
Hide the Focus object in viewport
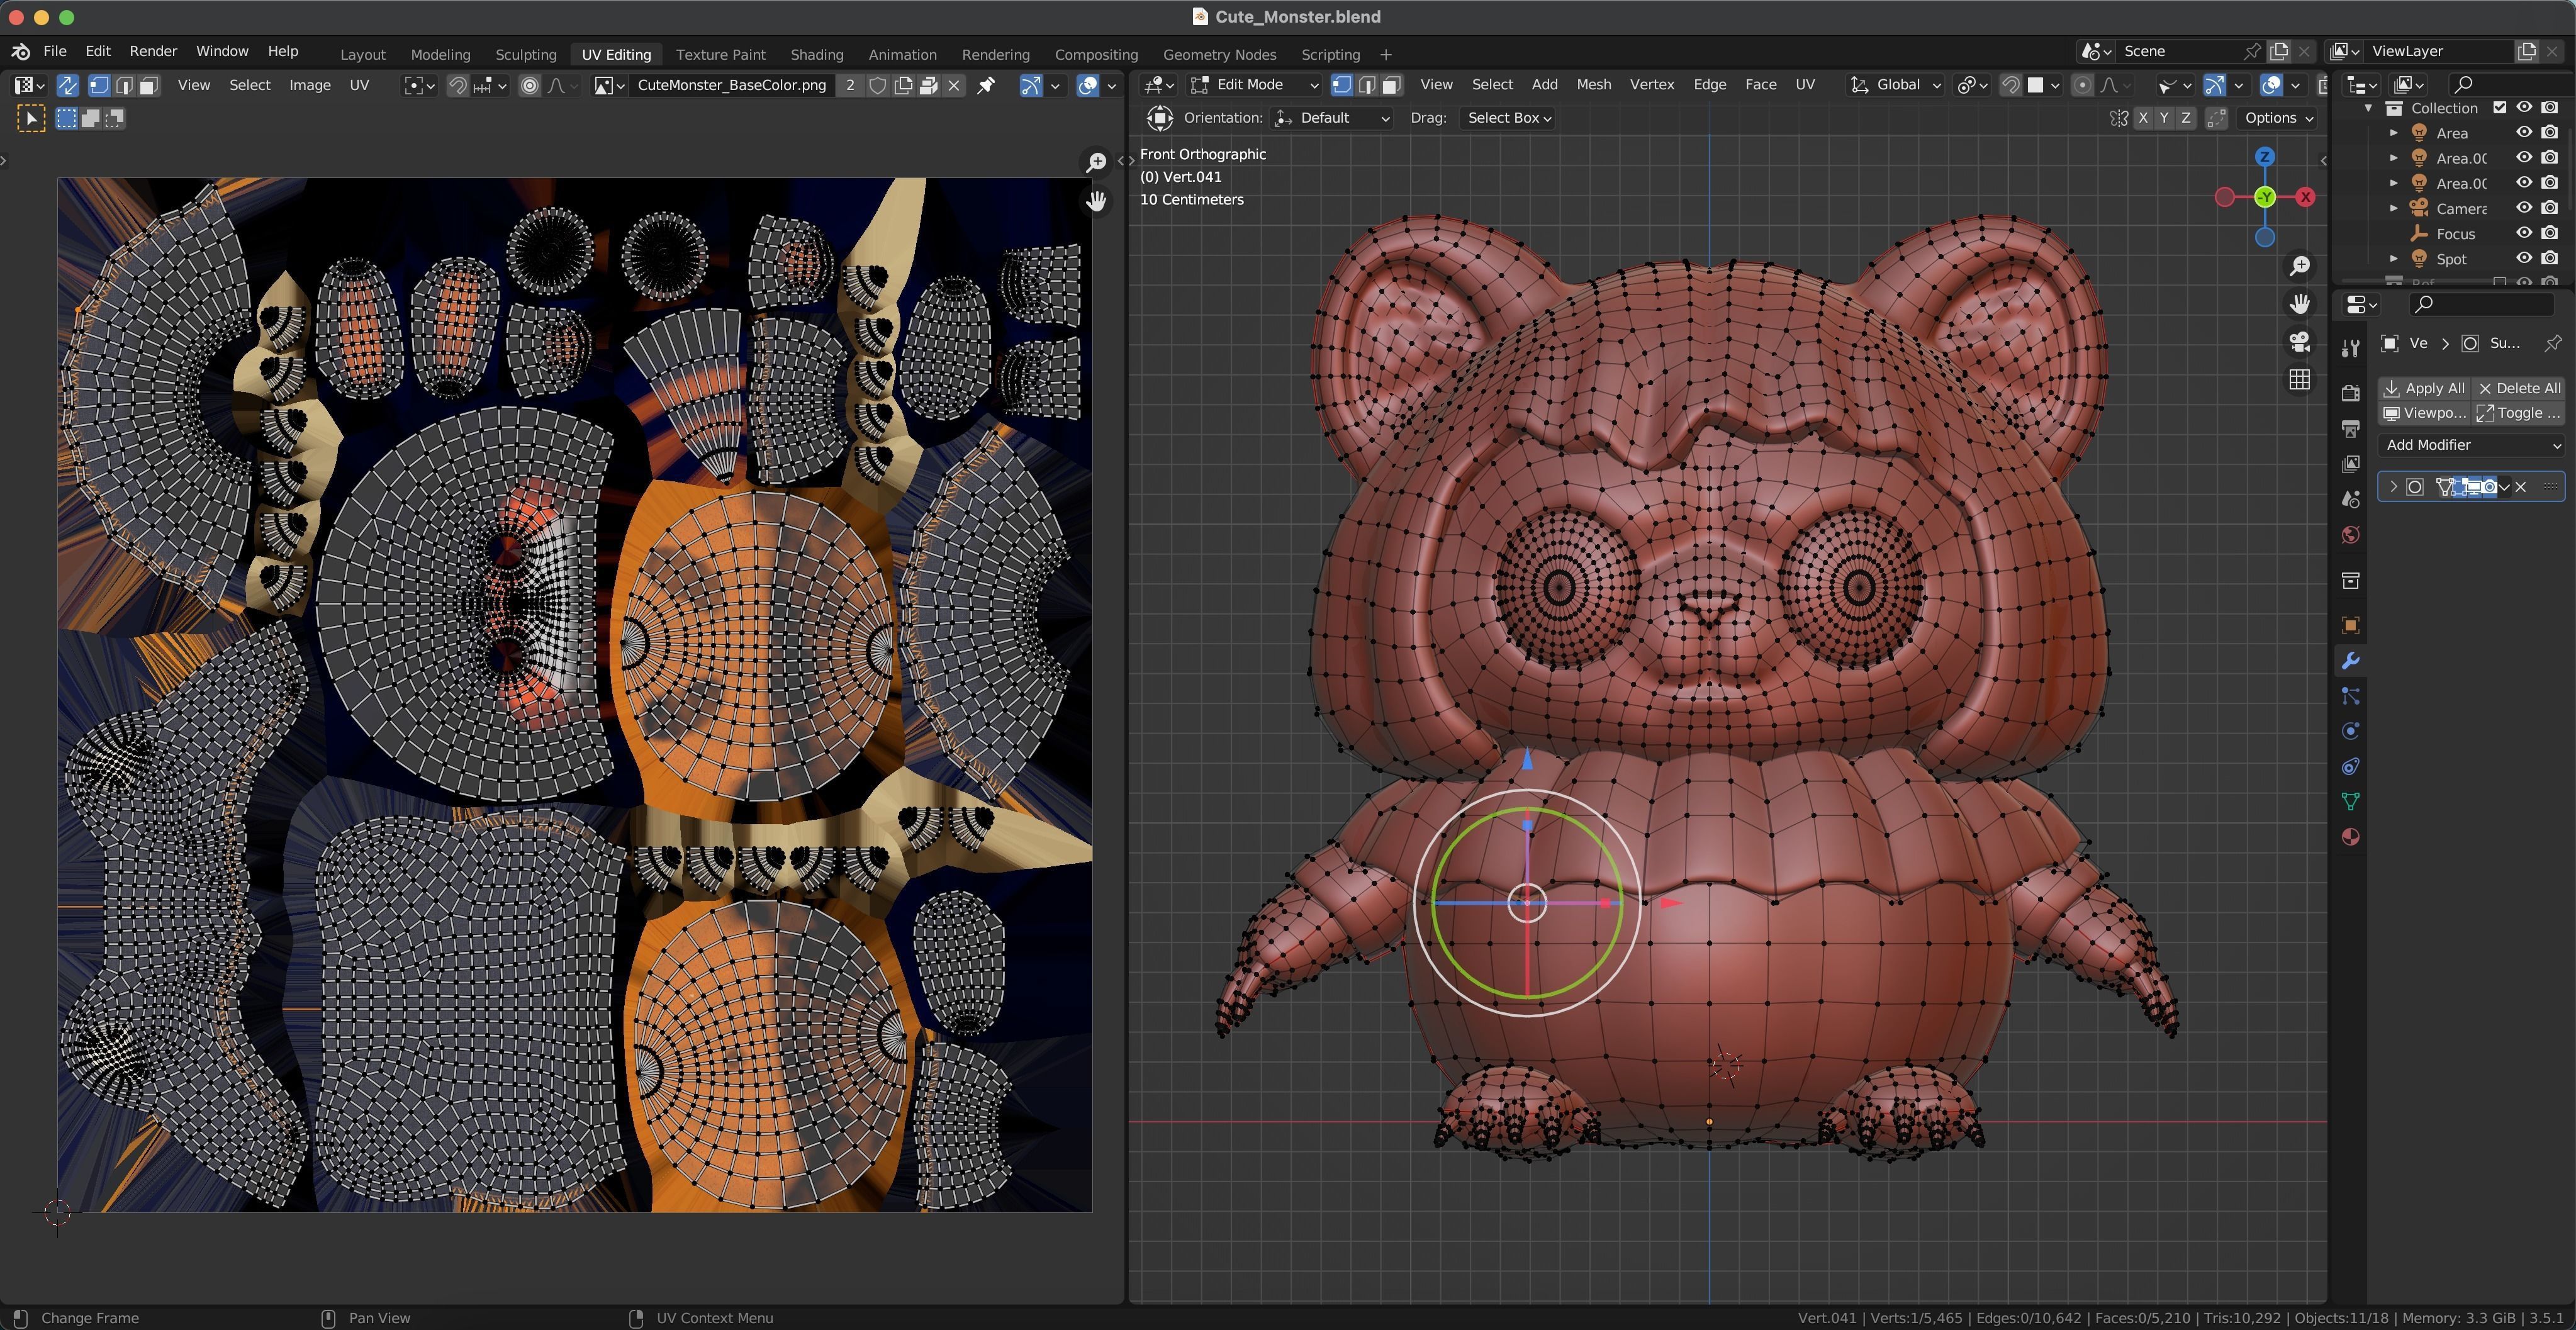pos(2524,233)
